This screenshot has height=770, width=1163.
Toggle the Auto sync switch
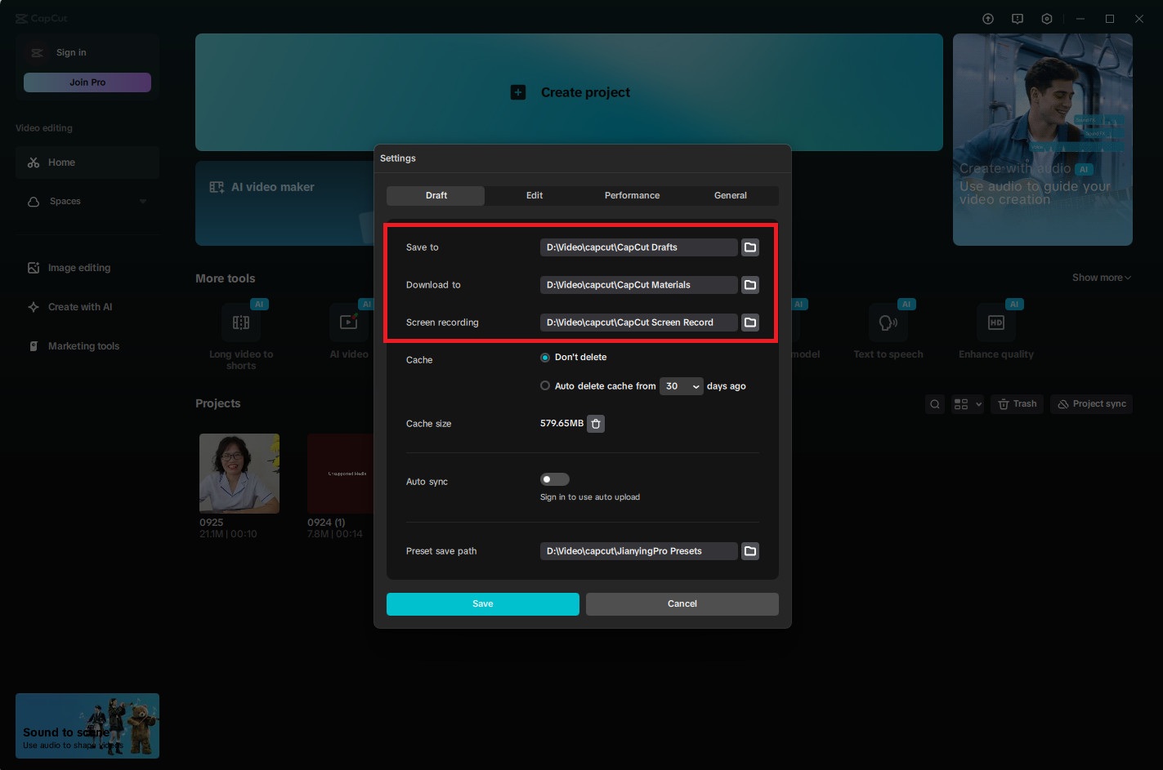click(x=554, y=479)
